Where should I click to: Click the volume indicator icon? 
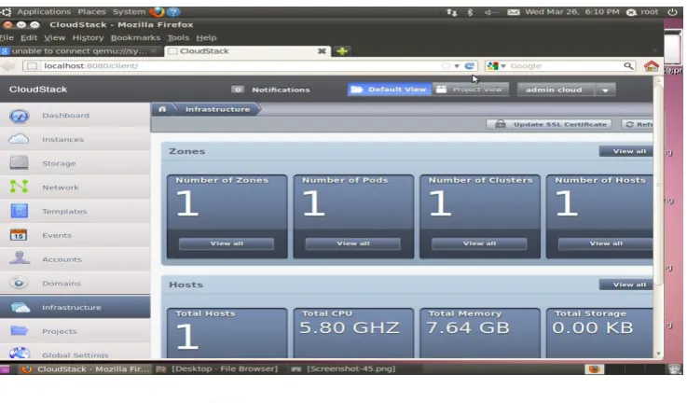tap(490, 12)
